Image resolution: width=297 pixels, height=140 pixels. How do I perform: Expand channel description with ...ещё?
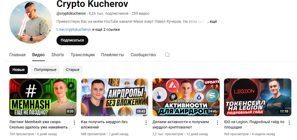pos(212,22)
